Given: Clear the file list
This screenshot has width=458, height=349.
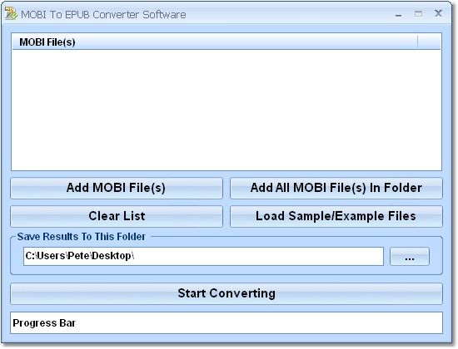Looking at the screenshot, I should 117,216.
